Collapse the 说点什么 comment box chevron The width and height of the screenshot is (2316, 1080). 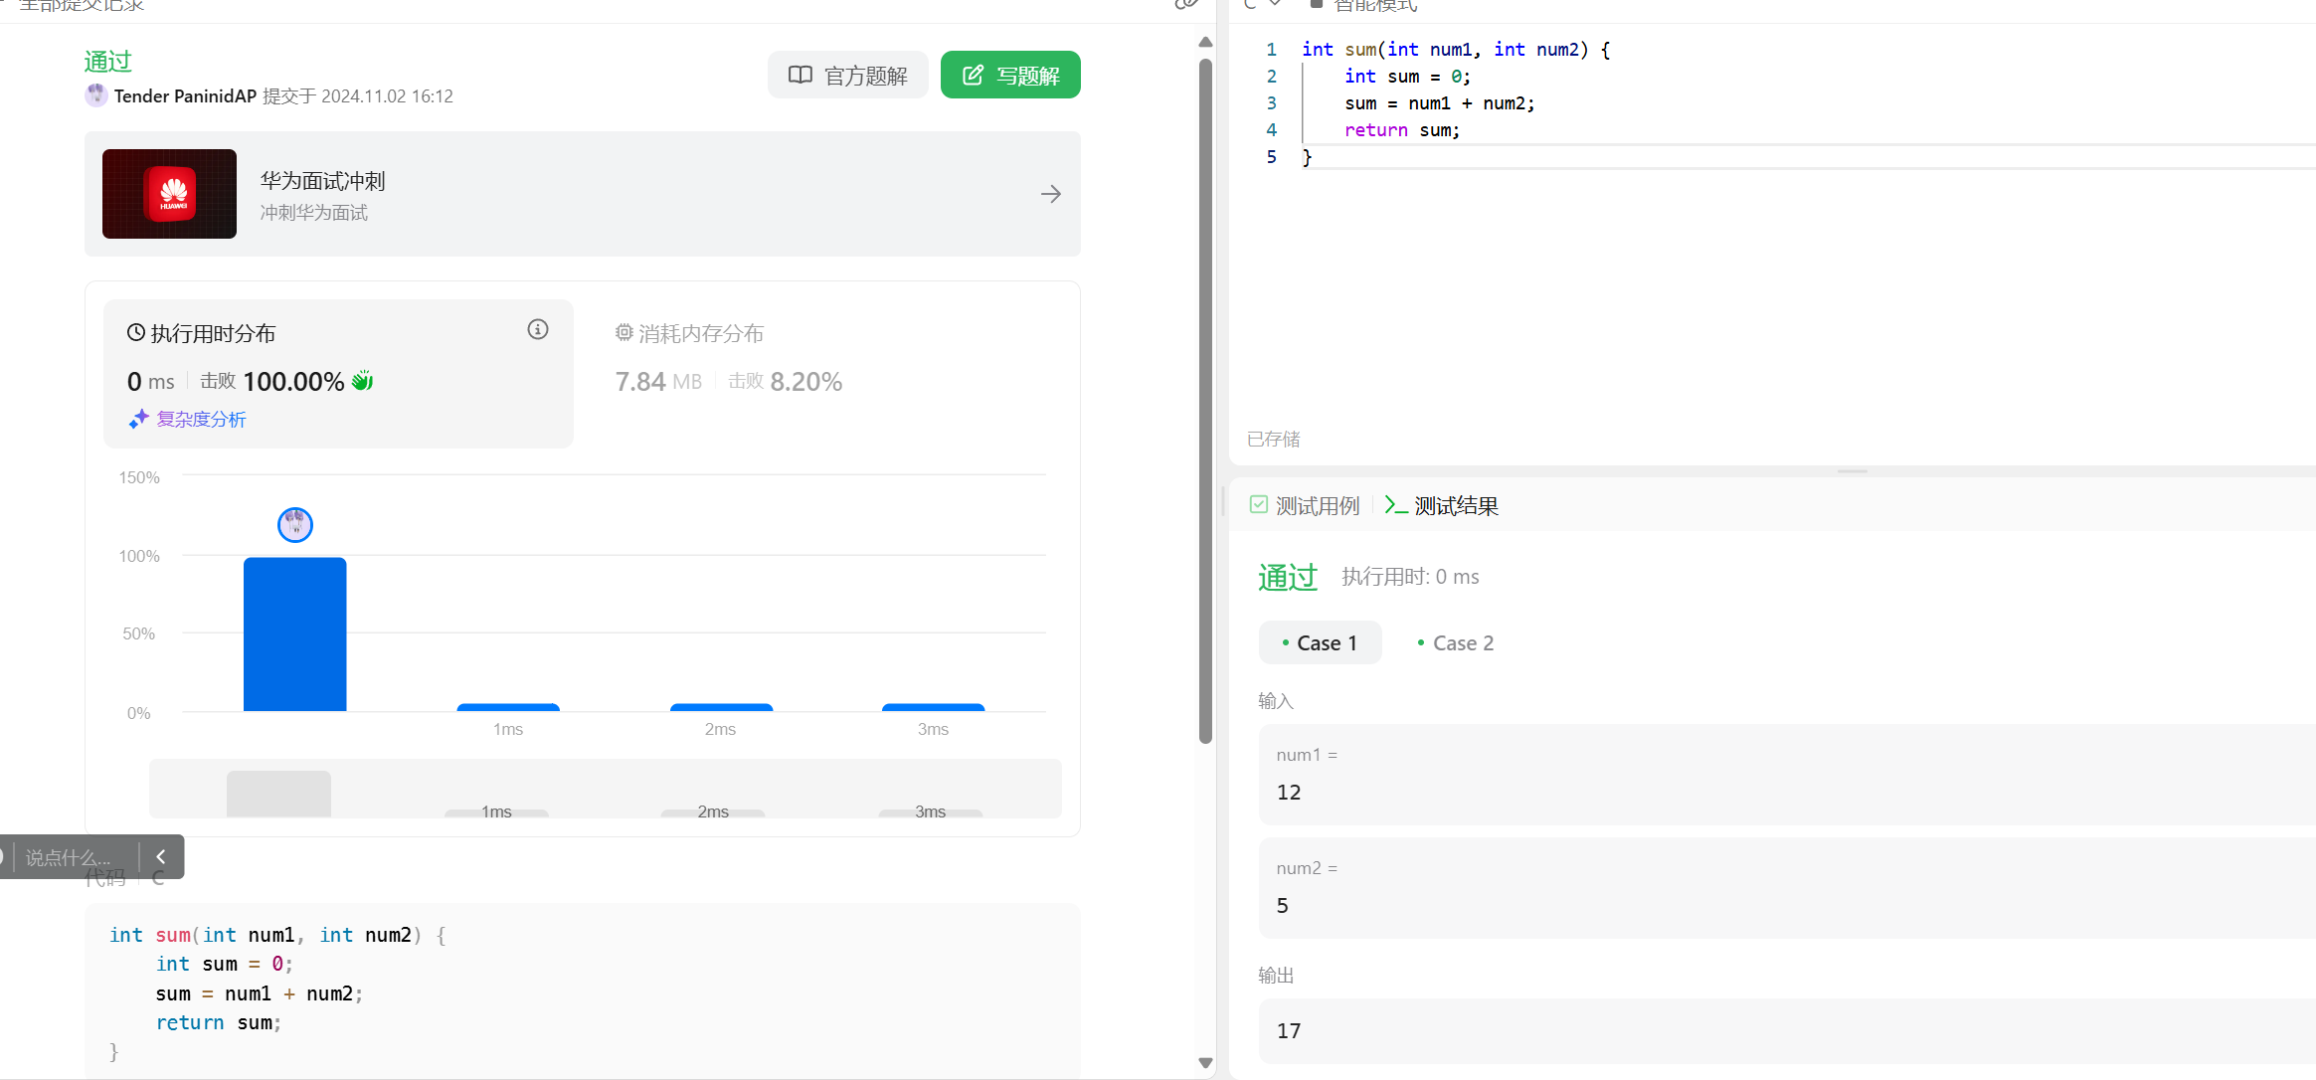[161, 856]
